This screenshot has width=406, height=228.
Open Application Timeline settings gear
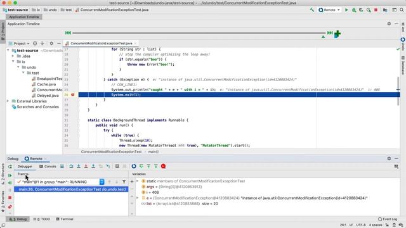(x=389, y=23)
